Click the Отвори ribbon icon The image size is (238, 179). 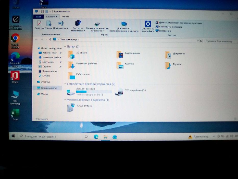point(48,25)
